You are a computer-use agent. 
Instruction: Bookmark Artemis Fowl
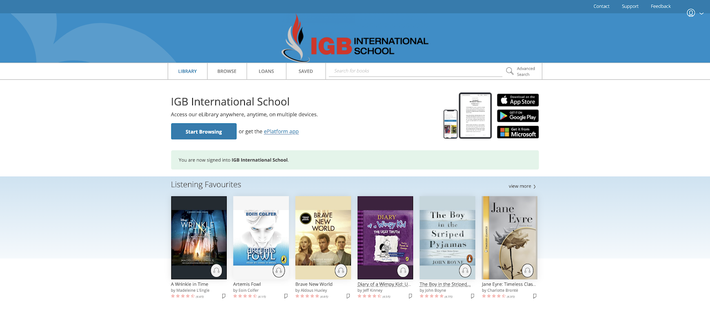[286, 296]
